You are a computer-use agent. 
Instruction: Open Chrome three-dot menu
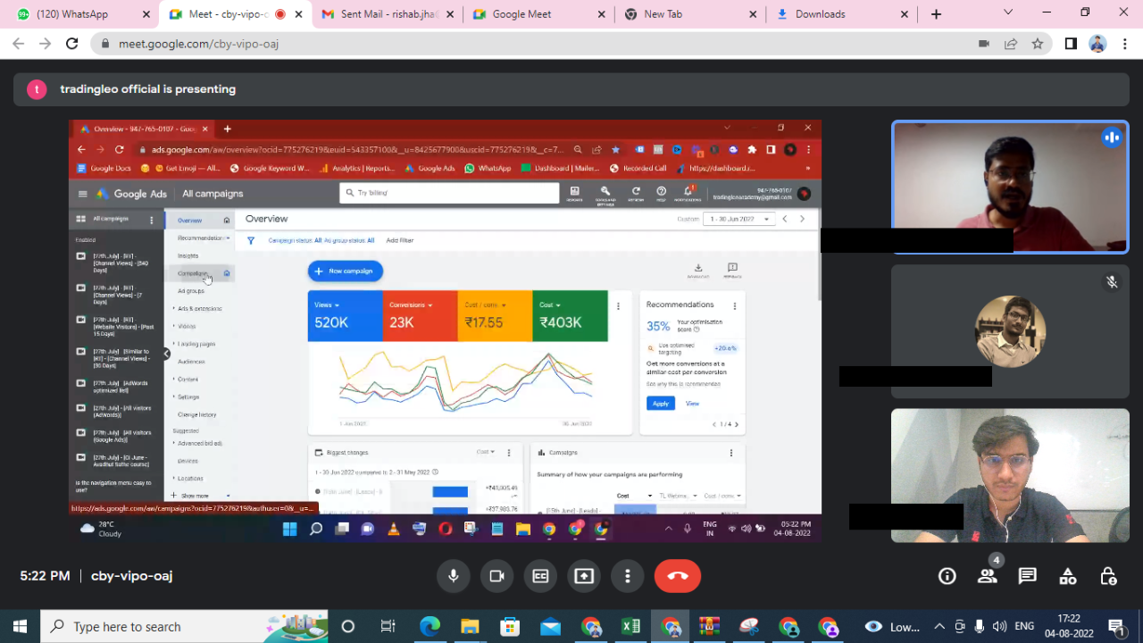pos(1124,44)
